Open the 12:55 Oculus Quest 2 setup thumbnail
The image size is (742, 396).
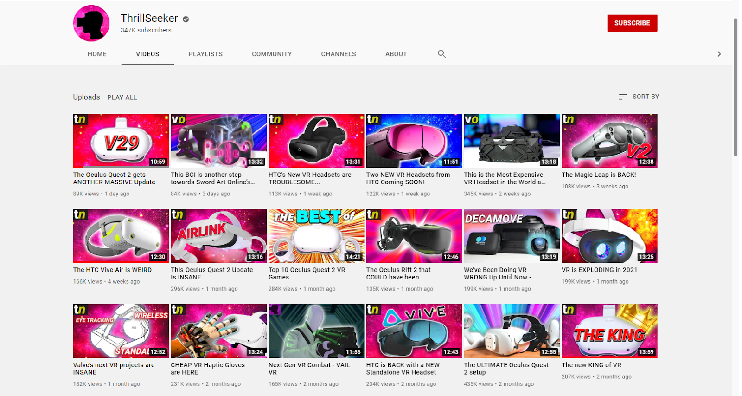coord(512,331)
